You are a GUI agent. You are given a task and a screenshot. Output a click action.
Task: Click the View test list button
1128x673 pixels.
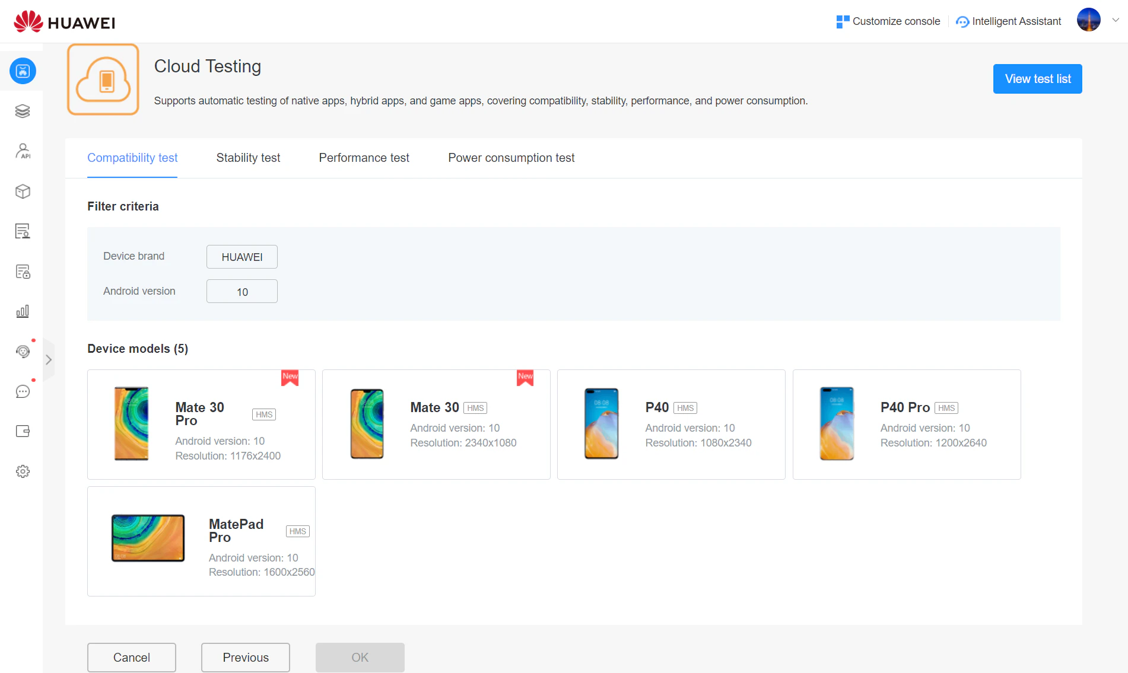tap(1038, 79)
